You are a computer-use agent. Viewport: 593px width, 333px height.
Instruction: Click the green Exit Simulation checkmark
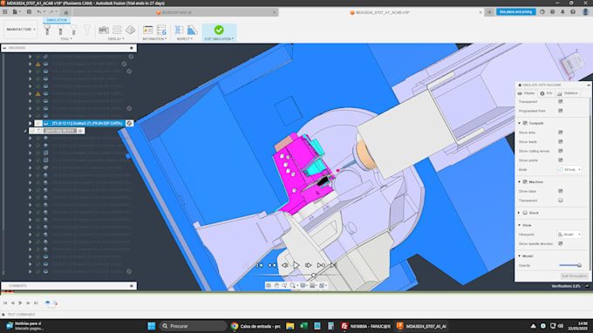pyautogui.click(x=219, y=30)
